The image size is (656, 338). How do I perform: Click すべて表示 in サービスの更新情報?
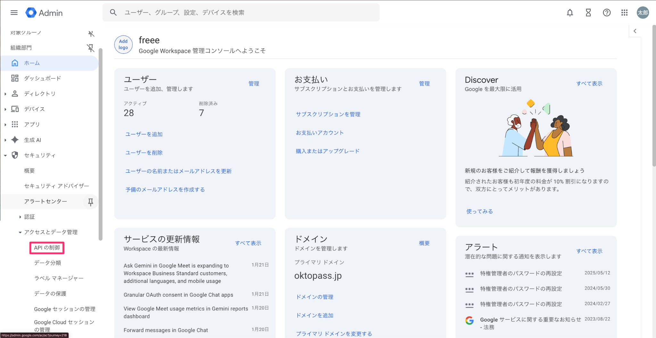tap(248, 243)
